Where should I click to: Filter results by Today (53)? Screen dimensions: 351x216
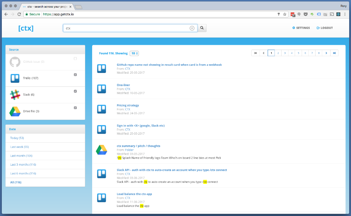point(17,138)
